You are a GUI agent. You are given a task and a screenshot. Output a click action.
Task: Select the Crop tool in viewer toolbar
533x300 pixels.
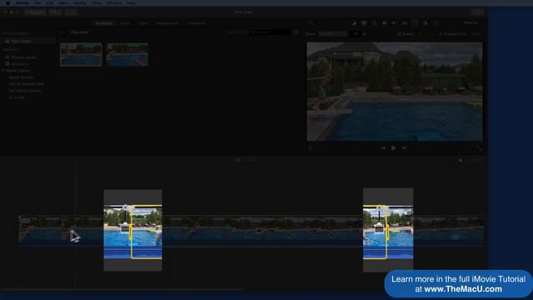tap(374, 22)
